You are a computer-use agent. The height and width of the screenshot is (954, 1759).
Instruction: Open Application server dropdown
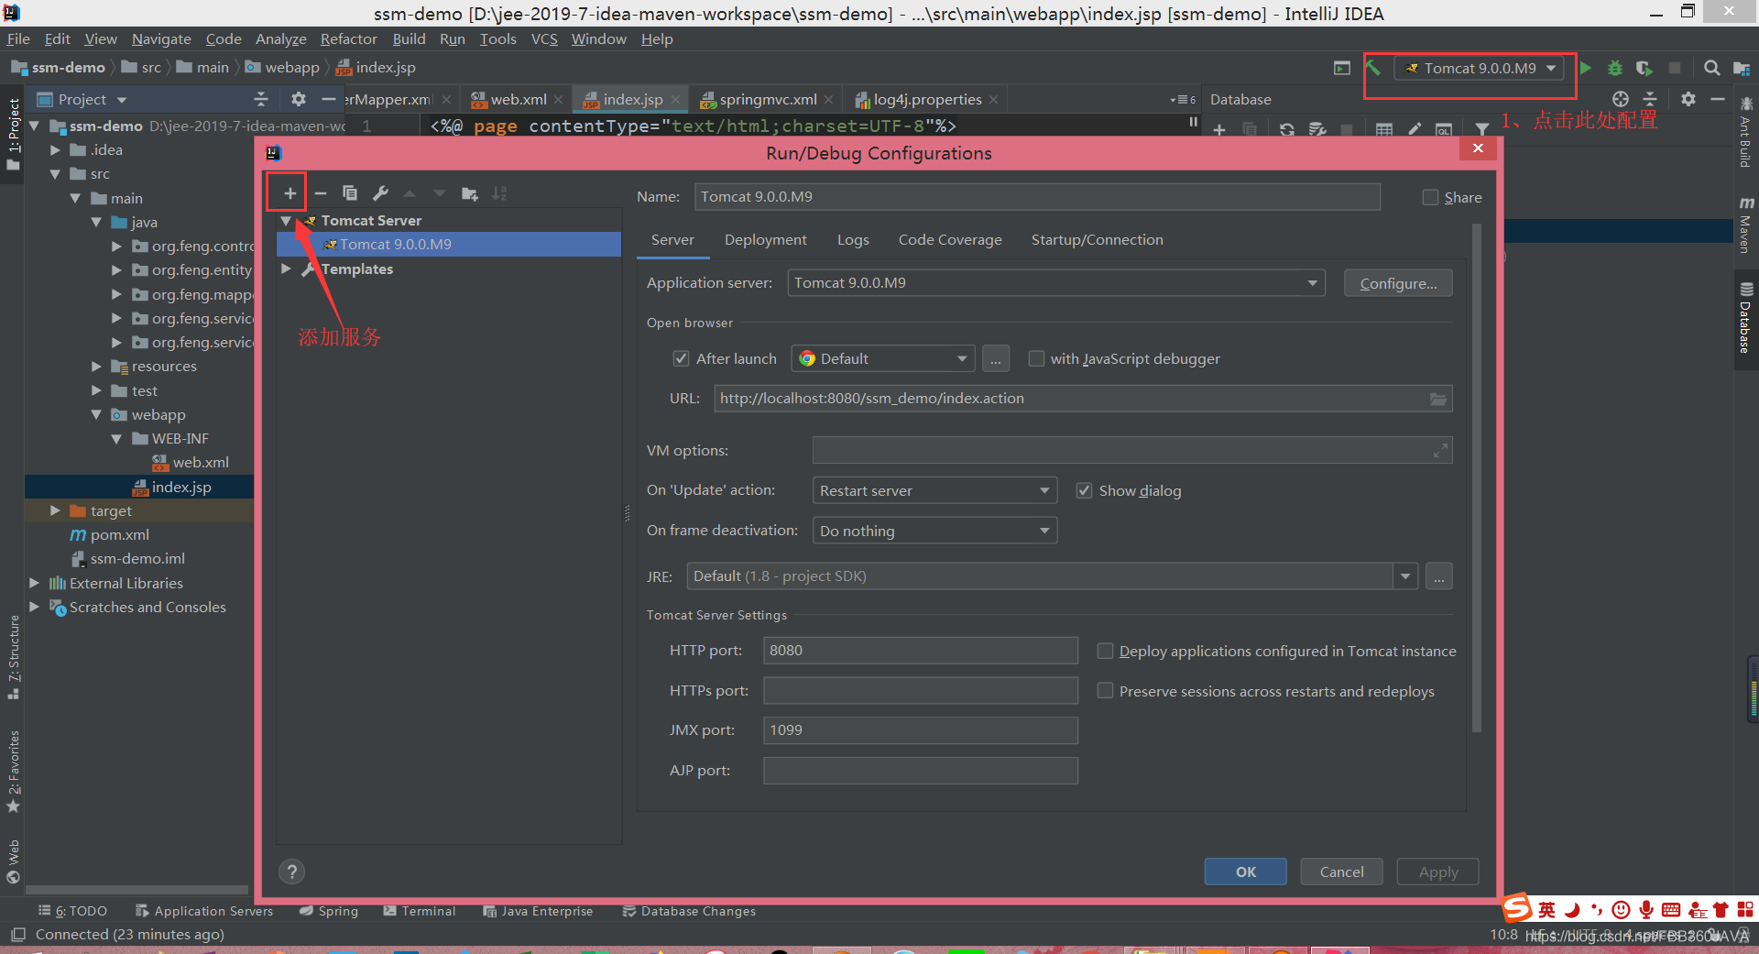point(1056,283)
